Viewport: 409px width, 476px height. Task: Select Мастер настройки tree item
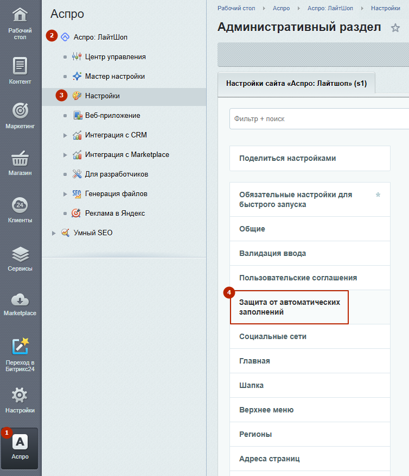pyautogui.click(x=115, y=76)
